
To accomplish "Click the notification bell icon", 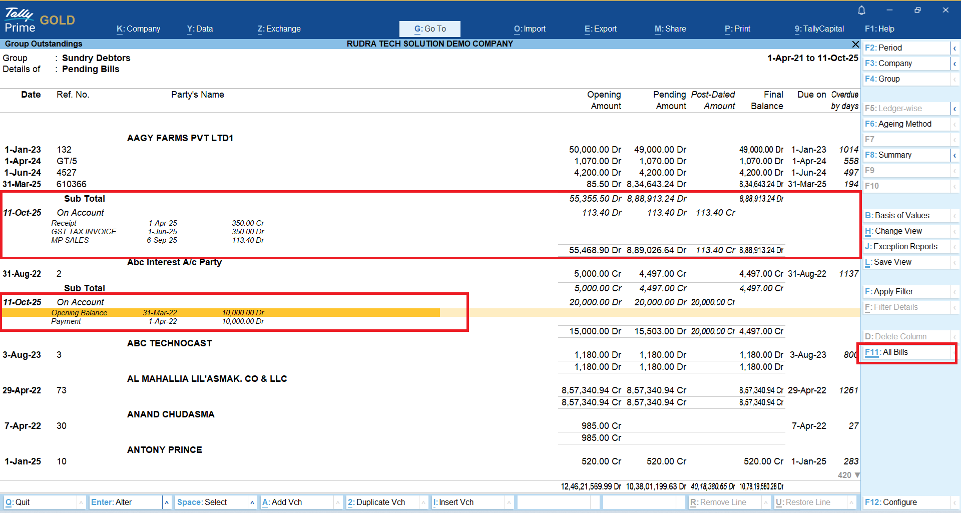I will 861,11.
